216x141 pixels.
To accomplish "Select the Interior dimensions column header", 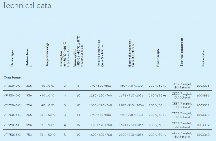I will click(100, 54).
